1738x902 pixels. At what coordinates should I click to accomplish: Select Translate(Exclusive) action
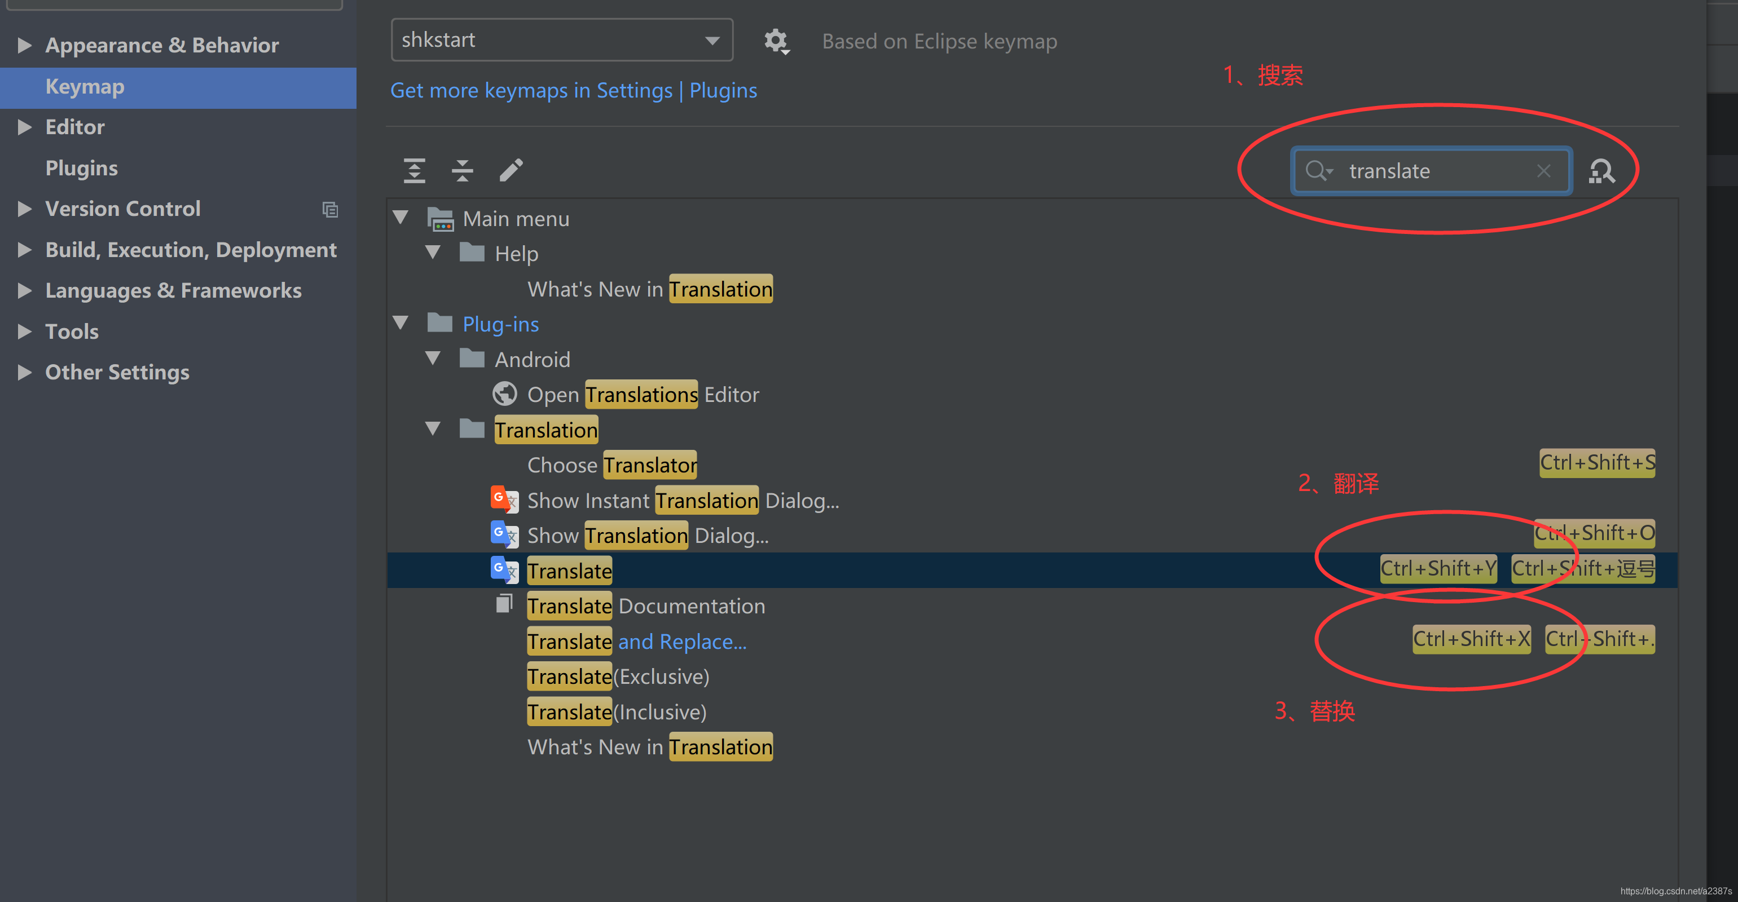pyautogui.click(x=618, y=676)
